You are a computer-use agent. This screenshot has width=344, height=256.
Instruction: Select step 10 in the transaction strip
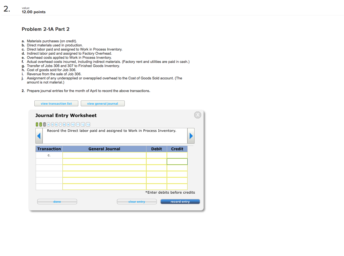[73, 124]
